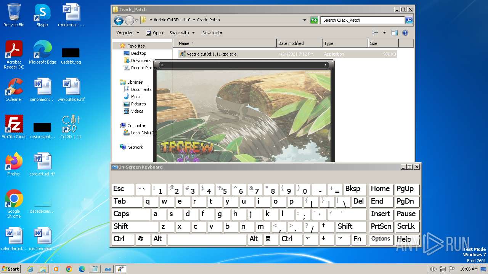Open Media Player taskbar icon
Viewport: 488px width, 274px height.
[56, 269]
